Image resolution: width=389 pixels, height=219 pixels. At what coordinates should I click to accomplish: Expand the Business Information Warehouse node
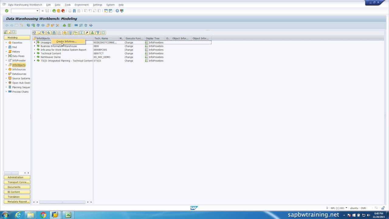(x=35, y=46)
